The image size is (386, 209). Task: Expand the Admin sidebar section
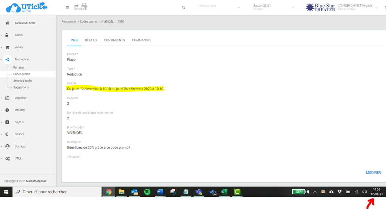click(19, 35)
